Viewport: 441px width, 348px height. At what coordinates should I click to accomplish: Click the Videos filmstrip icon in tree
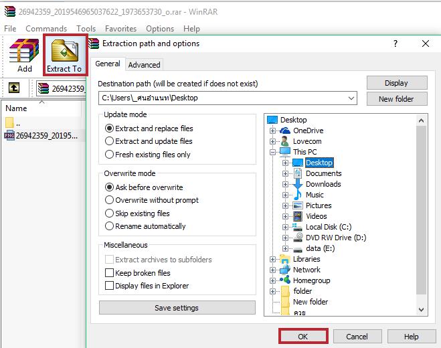[298, 216]
